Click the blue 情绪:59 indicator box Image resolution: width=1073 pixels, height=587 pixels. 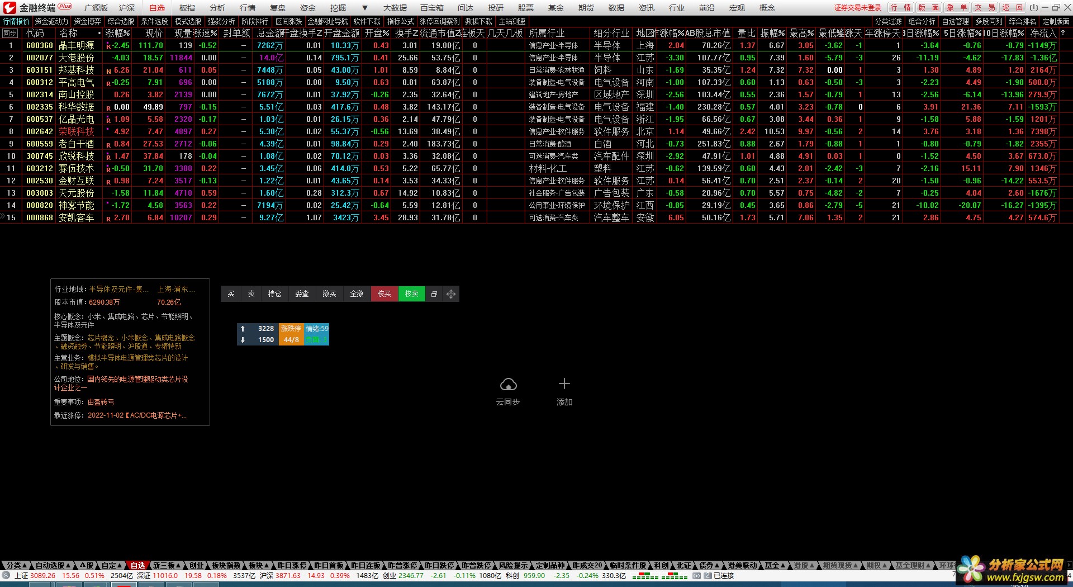point(317,334)
